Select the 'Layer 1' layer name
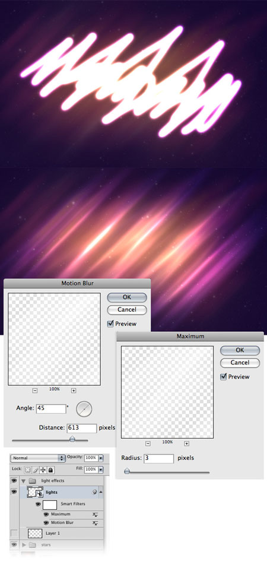The width and height of the screenshot is (267, 568). pos(53,533)
